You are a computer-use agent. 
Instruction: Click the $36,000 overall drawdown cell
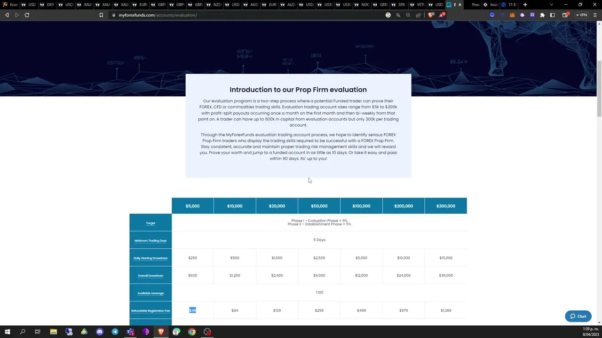[x=446, y=276]
